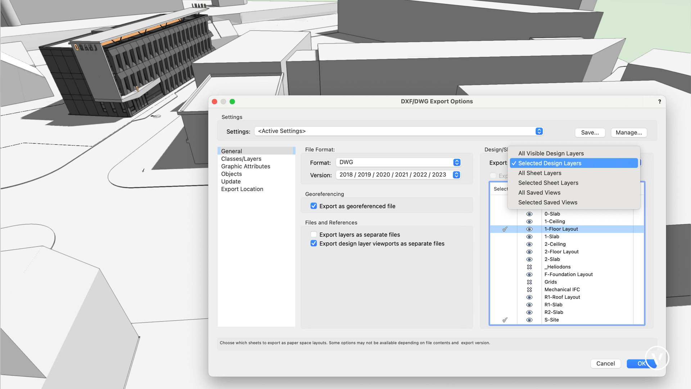The height and width of the screenshot is (389, 691).
Task: Enable Export as georeferenced file checkbox
Action: coord(313,206)
